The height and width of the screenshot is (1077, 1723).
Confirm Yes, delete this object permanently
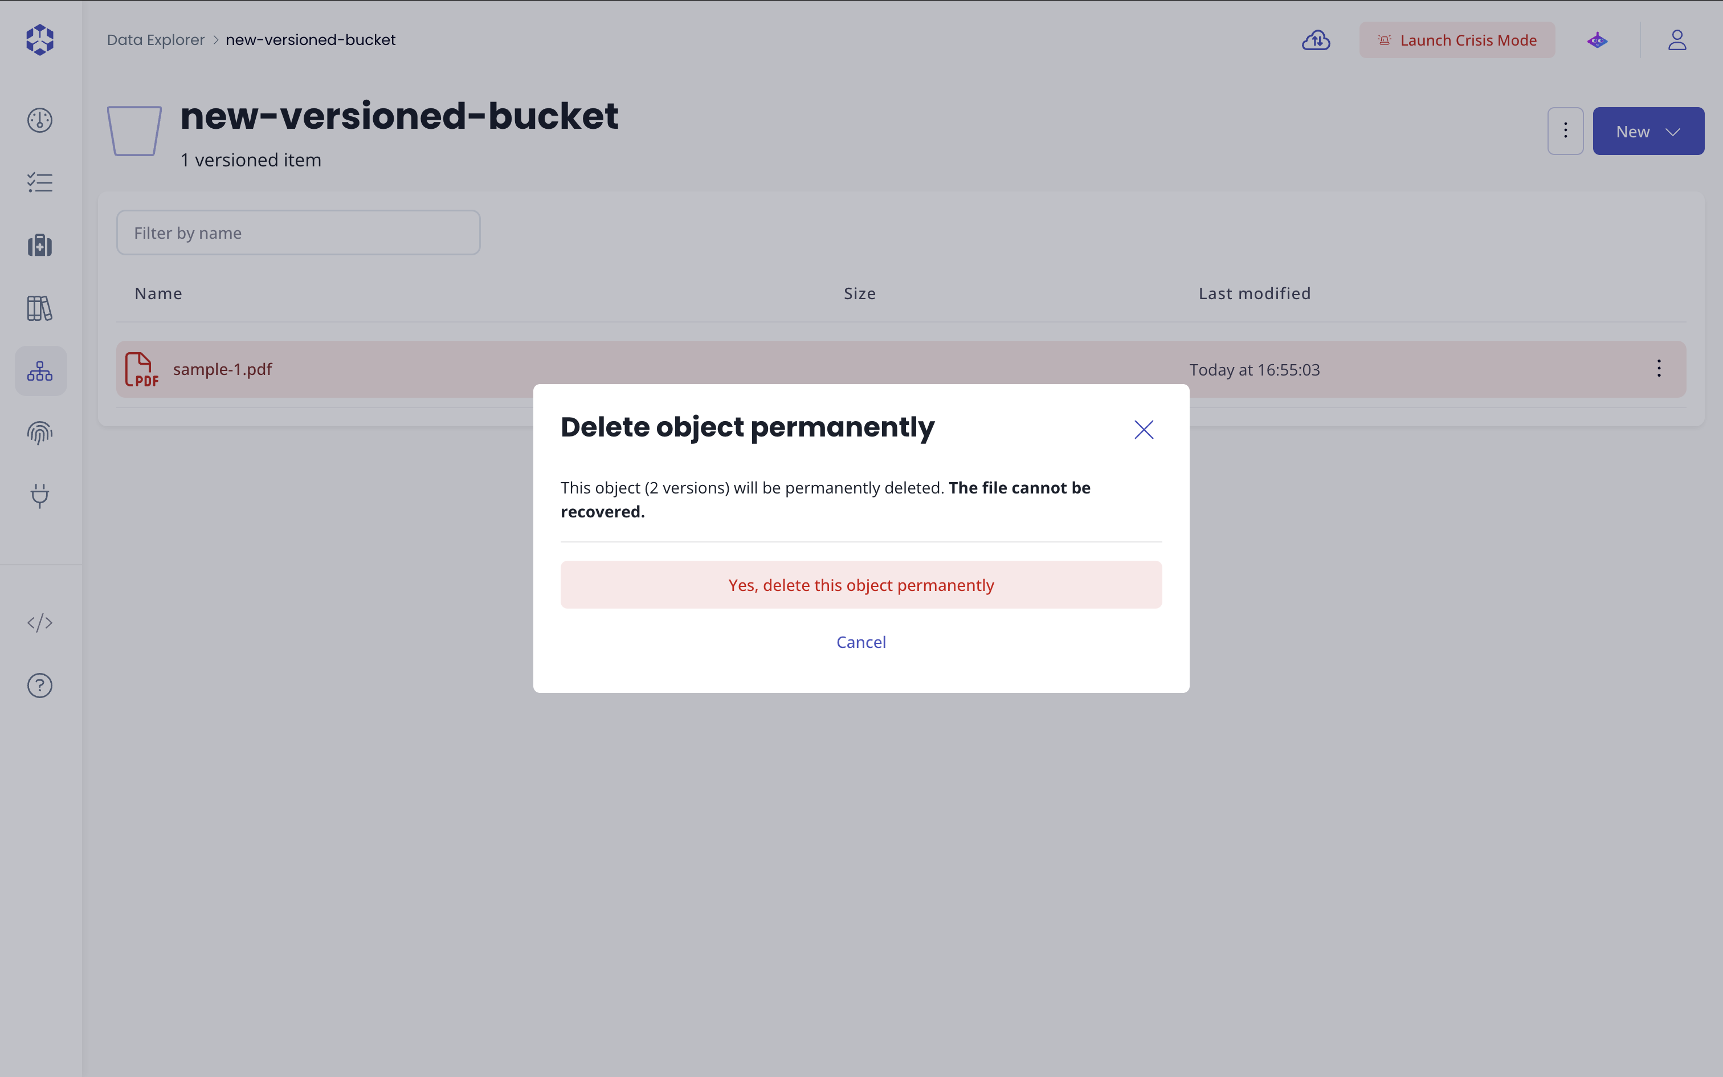861,585
